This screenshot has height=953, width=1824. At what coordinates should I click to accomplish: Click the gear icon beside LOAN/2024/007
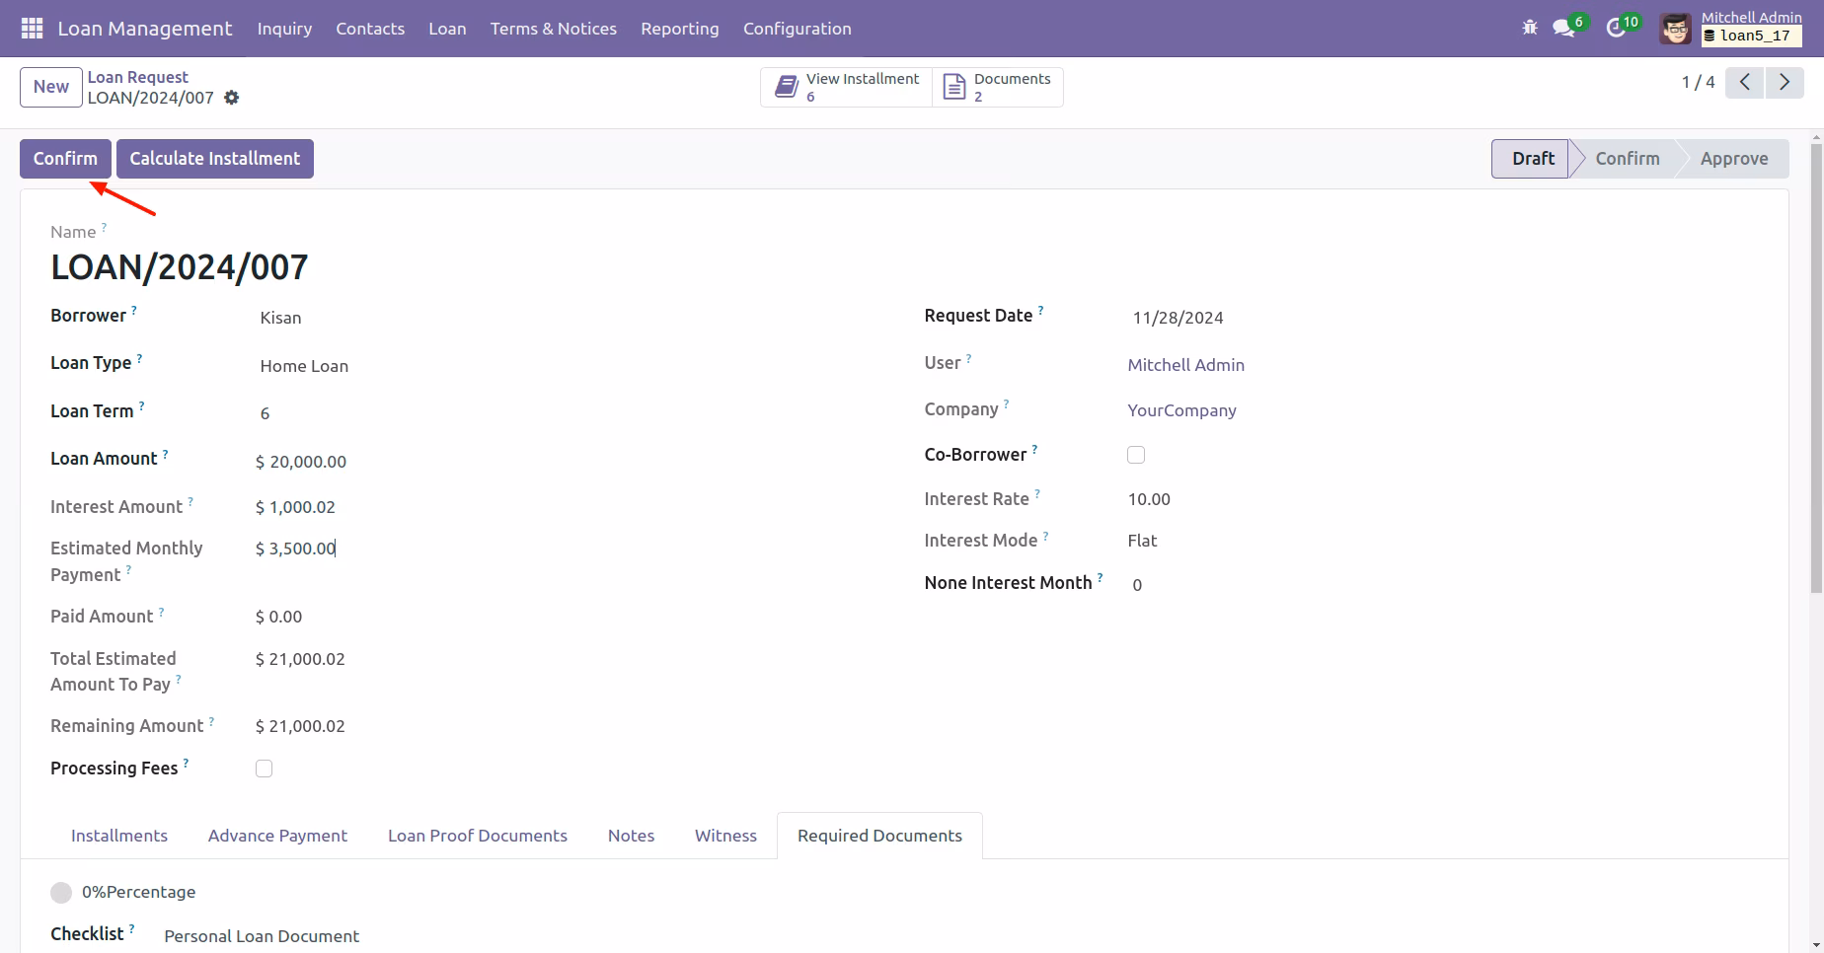232,98
